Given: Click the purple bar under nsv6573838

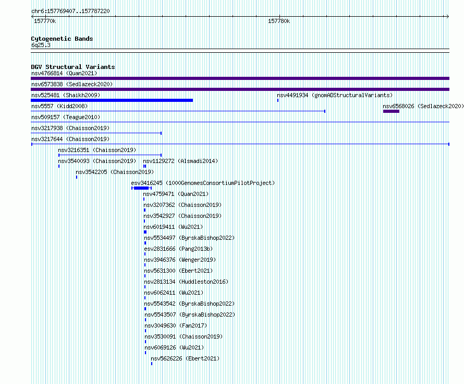Looking at the screenshot, I should [240, 89].
